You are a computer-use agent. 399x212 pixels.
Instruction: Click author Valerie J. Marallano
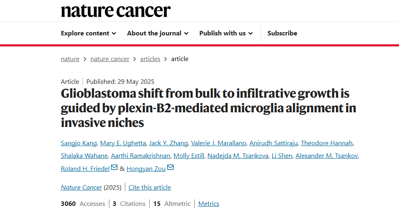pyautogui.click(x=218, y=143)
